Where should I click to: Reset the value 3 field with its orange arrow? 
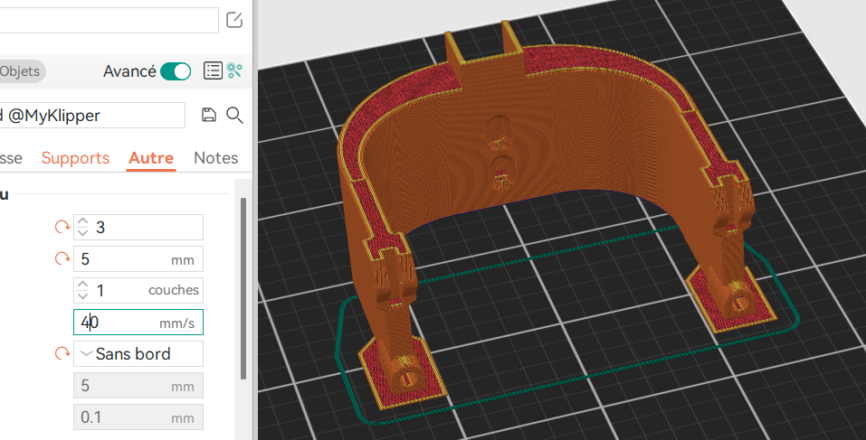(62, 227)
